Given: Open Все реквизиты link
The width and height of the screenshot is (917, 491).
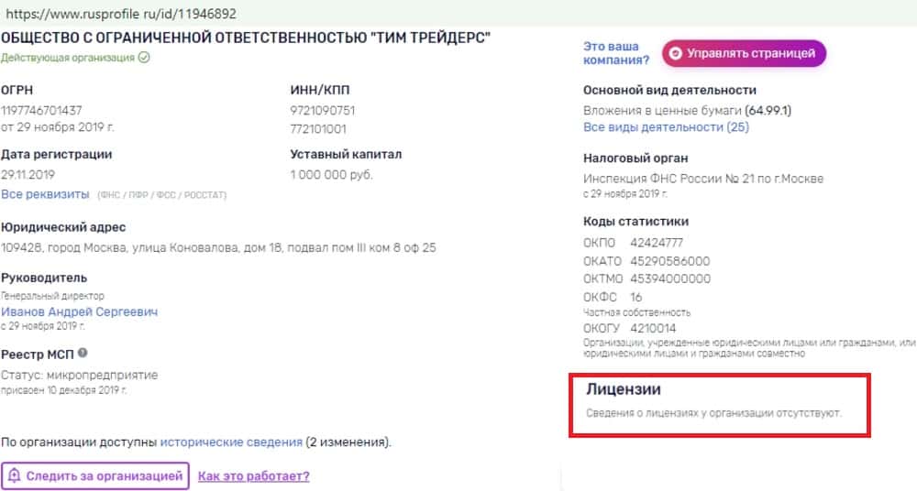Looking at the screenshot, I should pos(45,194).
